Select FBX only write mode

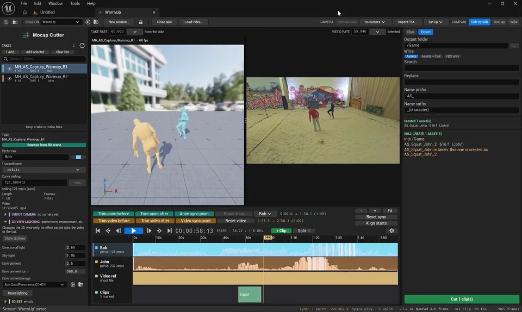tap(452, 57)
